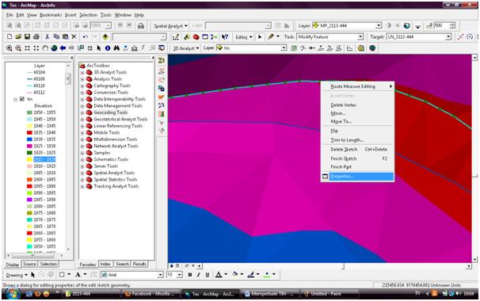Screen dimensions: 480x301
Task: Click the Windows Start button
Action: point(12,294)
